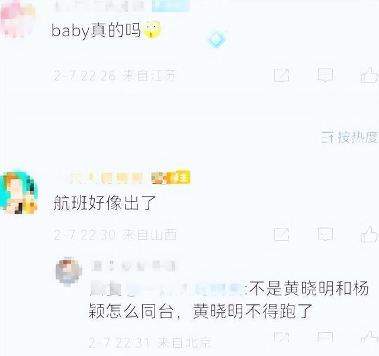Viewport: 379px width, 356px height.
Task: Open reply box for "航班好像出了" comment
Action: (325, 235)
